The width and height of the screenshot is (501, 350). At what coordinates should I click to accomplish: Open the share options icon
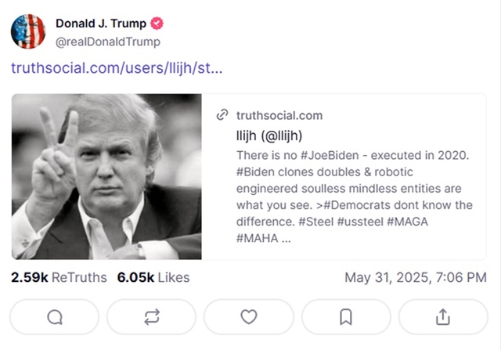443,316
